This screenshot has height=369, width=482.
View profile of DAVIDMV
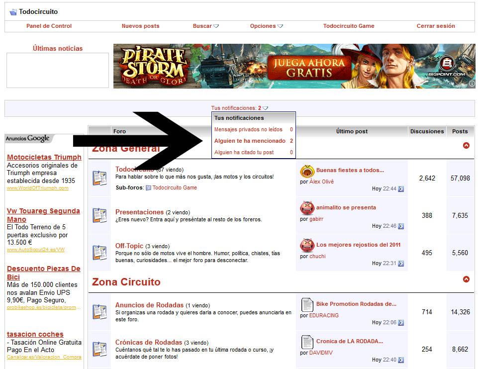coord(321,353)
